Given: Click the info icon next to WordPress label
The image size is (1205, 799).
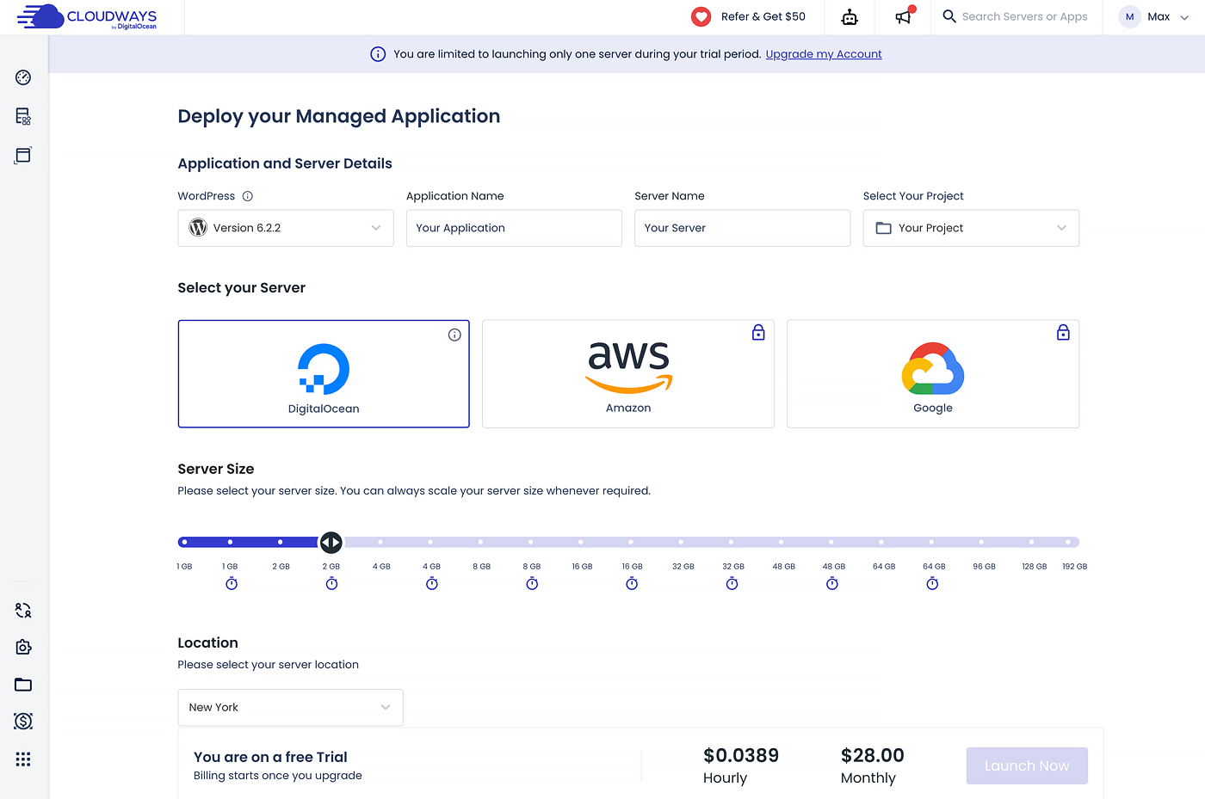Looking at the screenshot, I should point(248,196).
